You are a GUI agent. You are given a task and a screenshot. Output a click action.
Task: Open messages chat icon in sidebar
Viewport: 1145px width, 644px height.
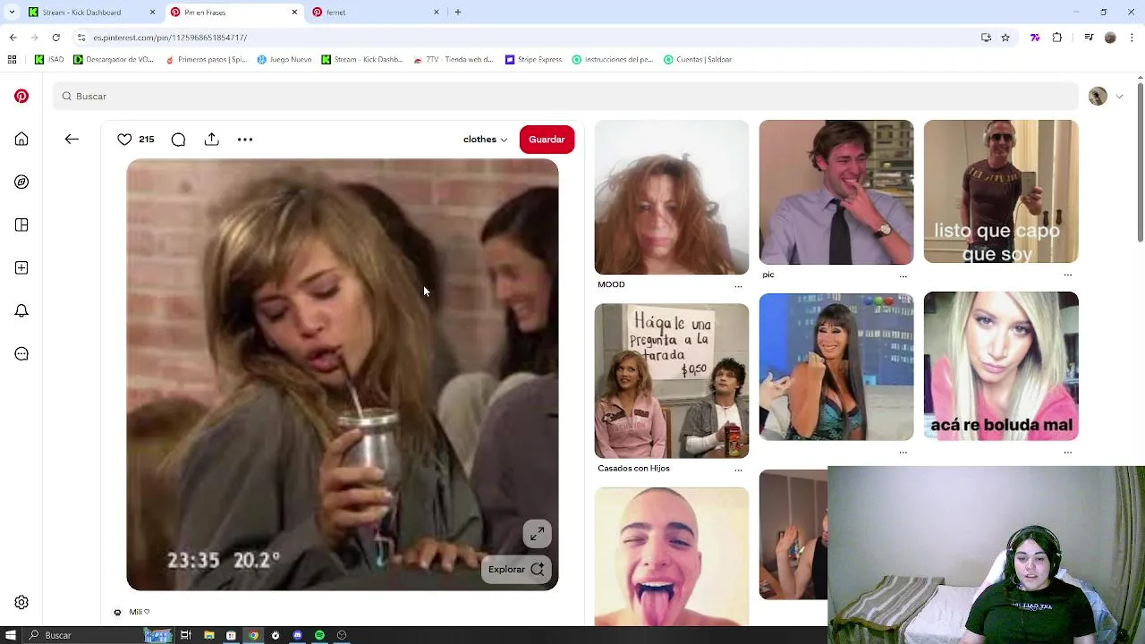pos(21,353)
